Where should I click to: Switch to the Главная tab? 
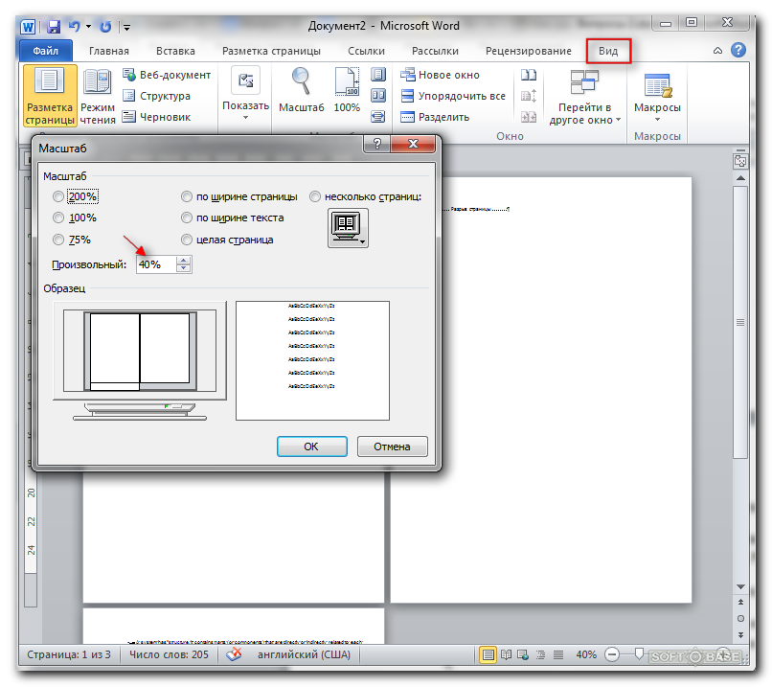point(109,51)
